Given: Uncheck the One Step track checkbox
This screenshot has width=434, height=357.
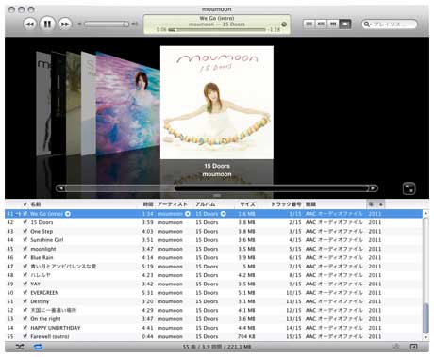Looking at the screenshot, I should [25, 231].
